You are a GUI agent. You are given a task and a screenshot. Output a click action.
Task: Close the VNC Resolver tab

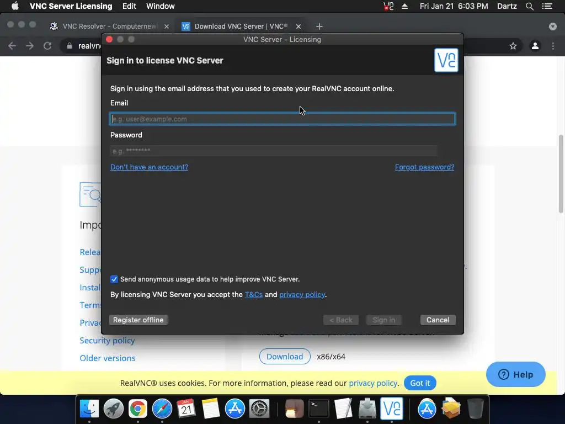pos(167,26)
